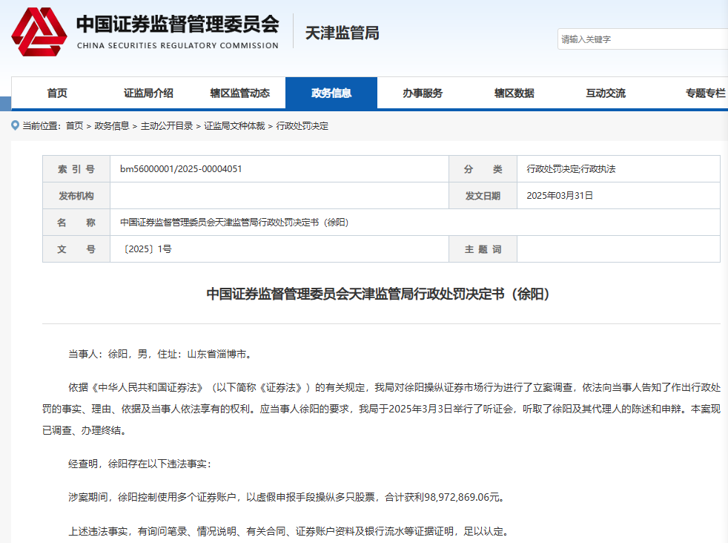Click the active 政务信息 tab
The height and width of the screenshot is (543, 728).
[331, 93]
